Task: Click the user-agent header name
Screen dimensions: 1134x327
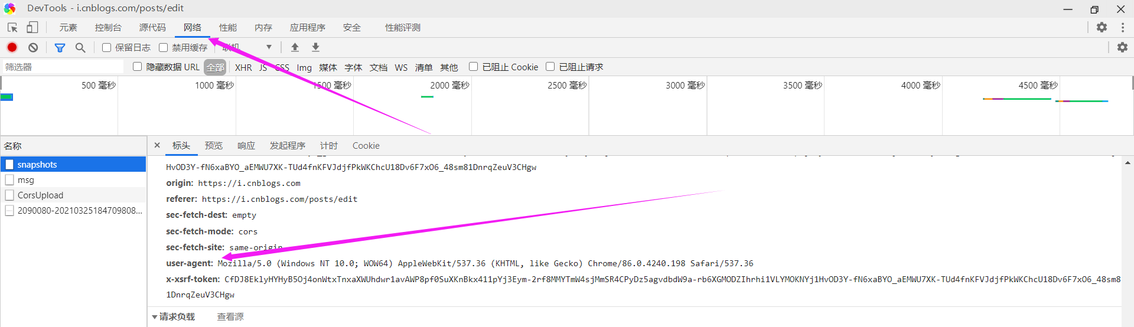Action: coord(190,263)
